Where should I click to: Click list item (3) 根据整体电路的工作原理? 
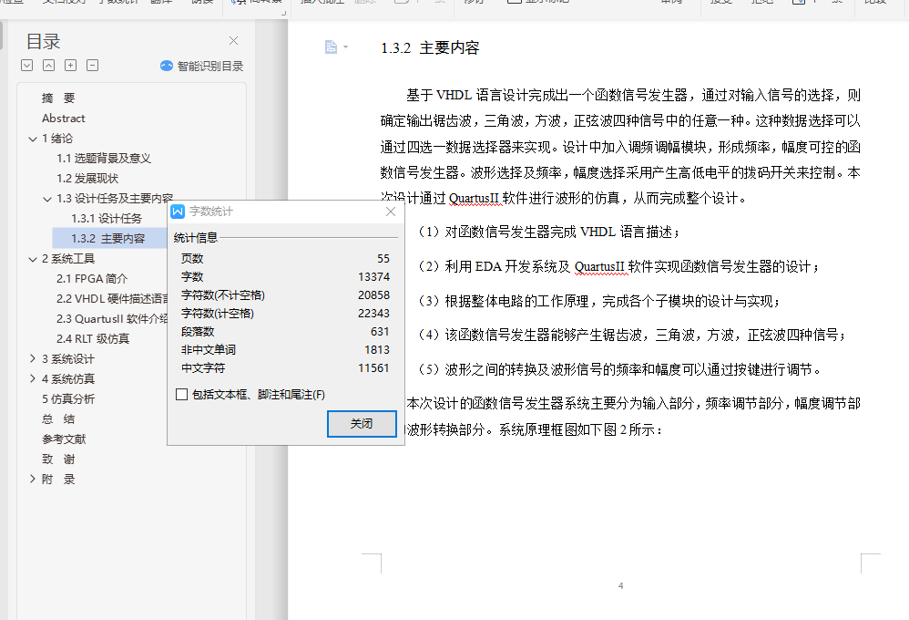(597, 301)
